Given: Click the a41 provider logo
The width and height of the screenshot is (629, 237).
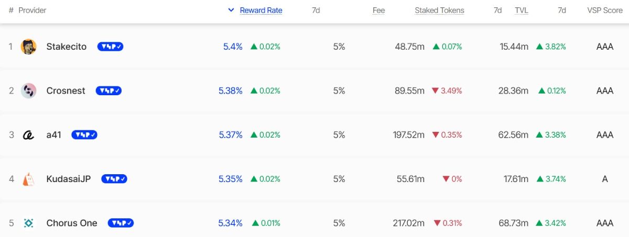Looking at the screenshot, I should [x=28, y=135].
